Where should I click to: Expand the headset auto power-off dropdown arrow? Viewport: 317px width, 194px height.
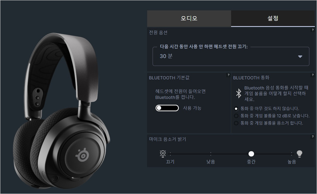[x=300, y=57]
